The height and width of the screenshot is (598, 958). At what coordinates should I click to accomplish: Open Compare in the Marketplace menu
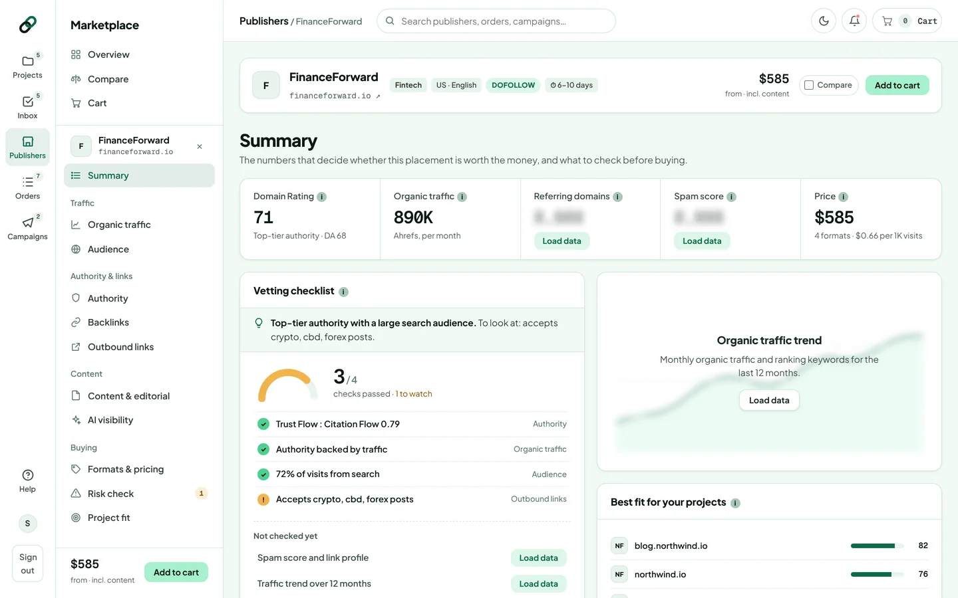(x=139, y=79)
